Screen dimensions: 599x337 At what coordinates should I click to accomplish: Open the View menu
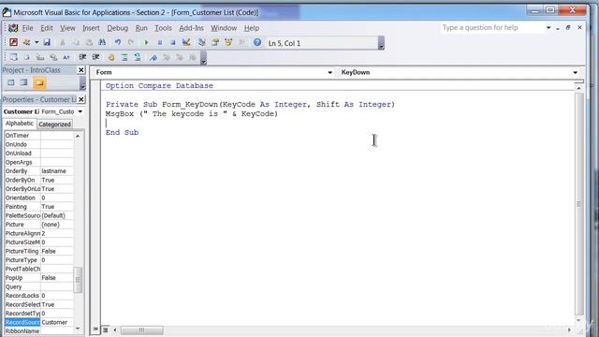click(x=67, y=28)
